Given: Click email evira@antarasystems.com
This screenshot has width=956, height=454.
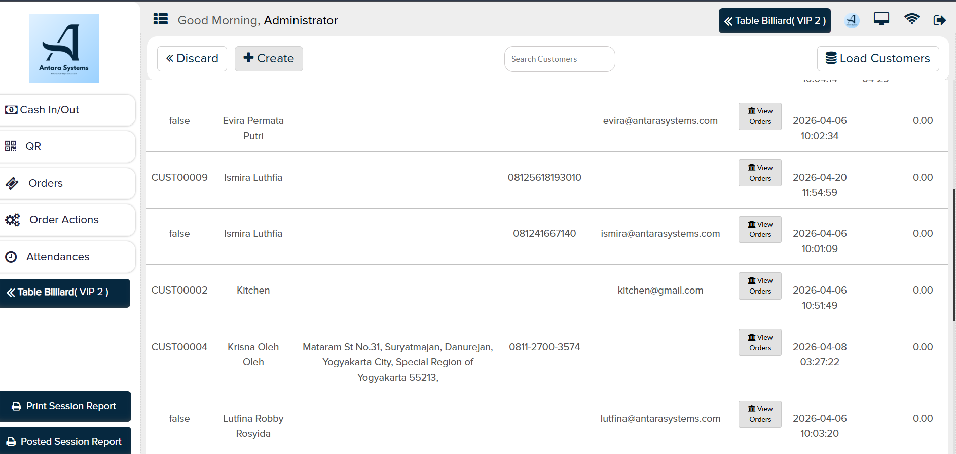Looking at the screenshot, I should [660, 121].
